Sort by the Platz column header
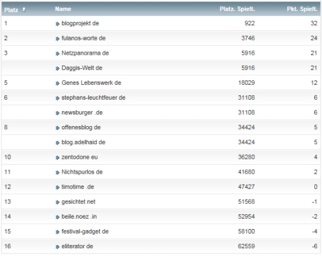This screenshot has width=322, height=256. click(x=11, y=10)
